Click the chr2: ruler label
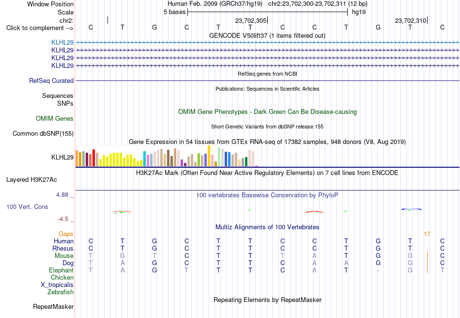 (67, 20)
